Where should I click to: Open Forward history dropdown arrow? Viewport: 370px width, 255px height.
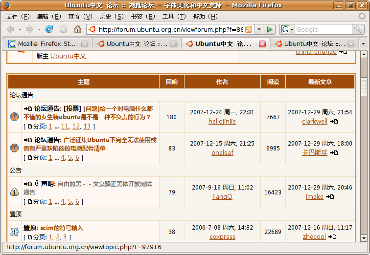coord(39,30)
